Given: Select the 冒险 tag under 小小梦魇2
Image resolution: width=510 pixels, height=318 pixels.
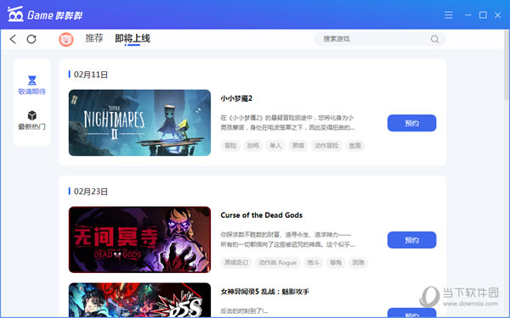Looking at the screenshot, I should click(230, 146).
